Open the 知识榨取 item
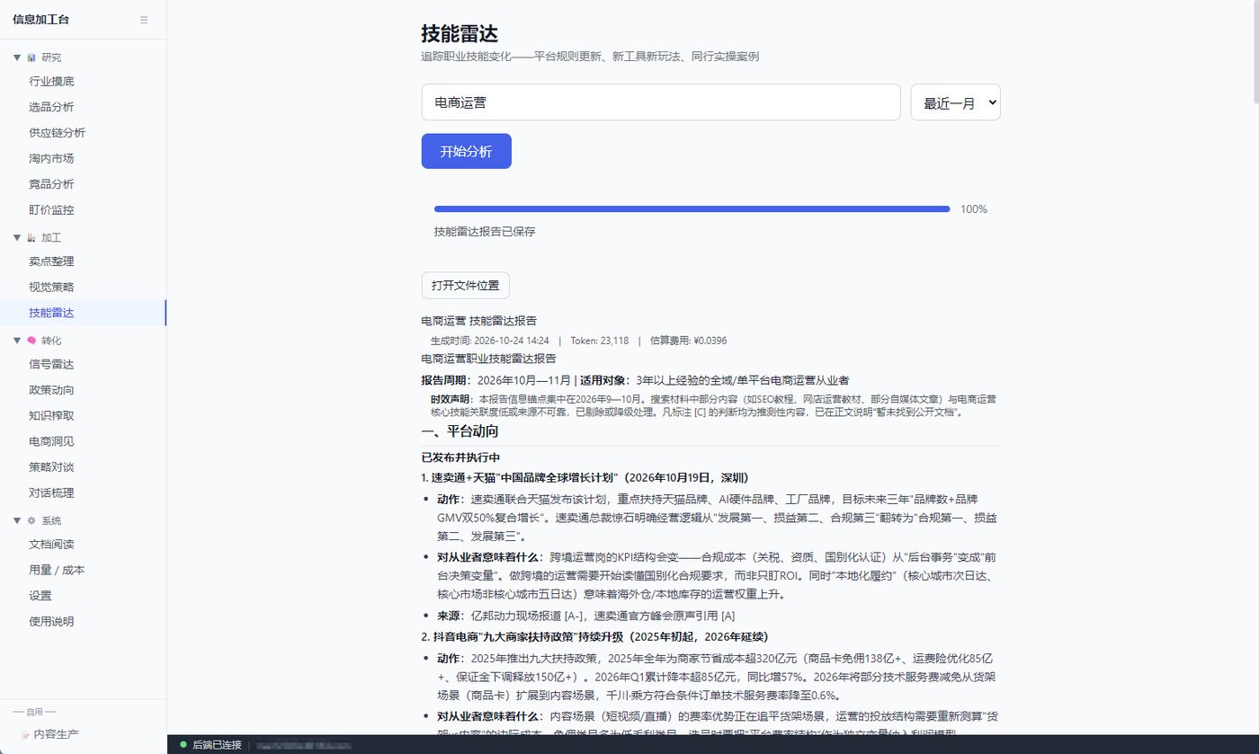Screen dimensions: 1259x754 coord(83,416)
